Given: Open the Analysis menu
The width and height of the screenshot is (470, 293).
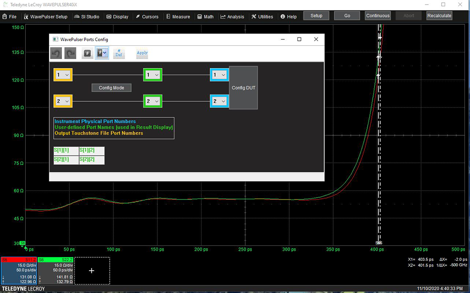Looking at the screenshot, I should (232, 17).
